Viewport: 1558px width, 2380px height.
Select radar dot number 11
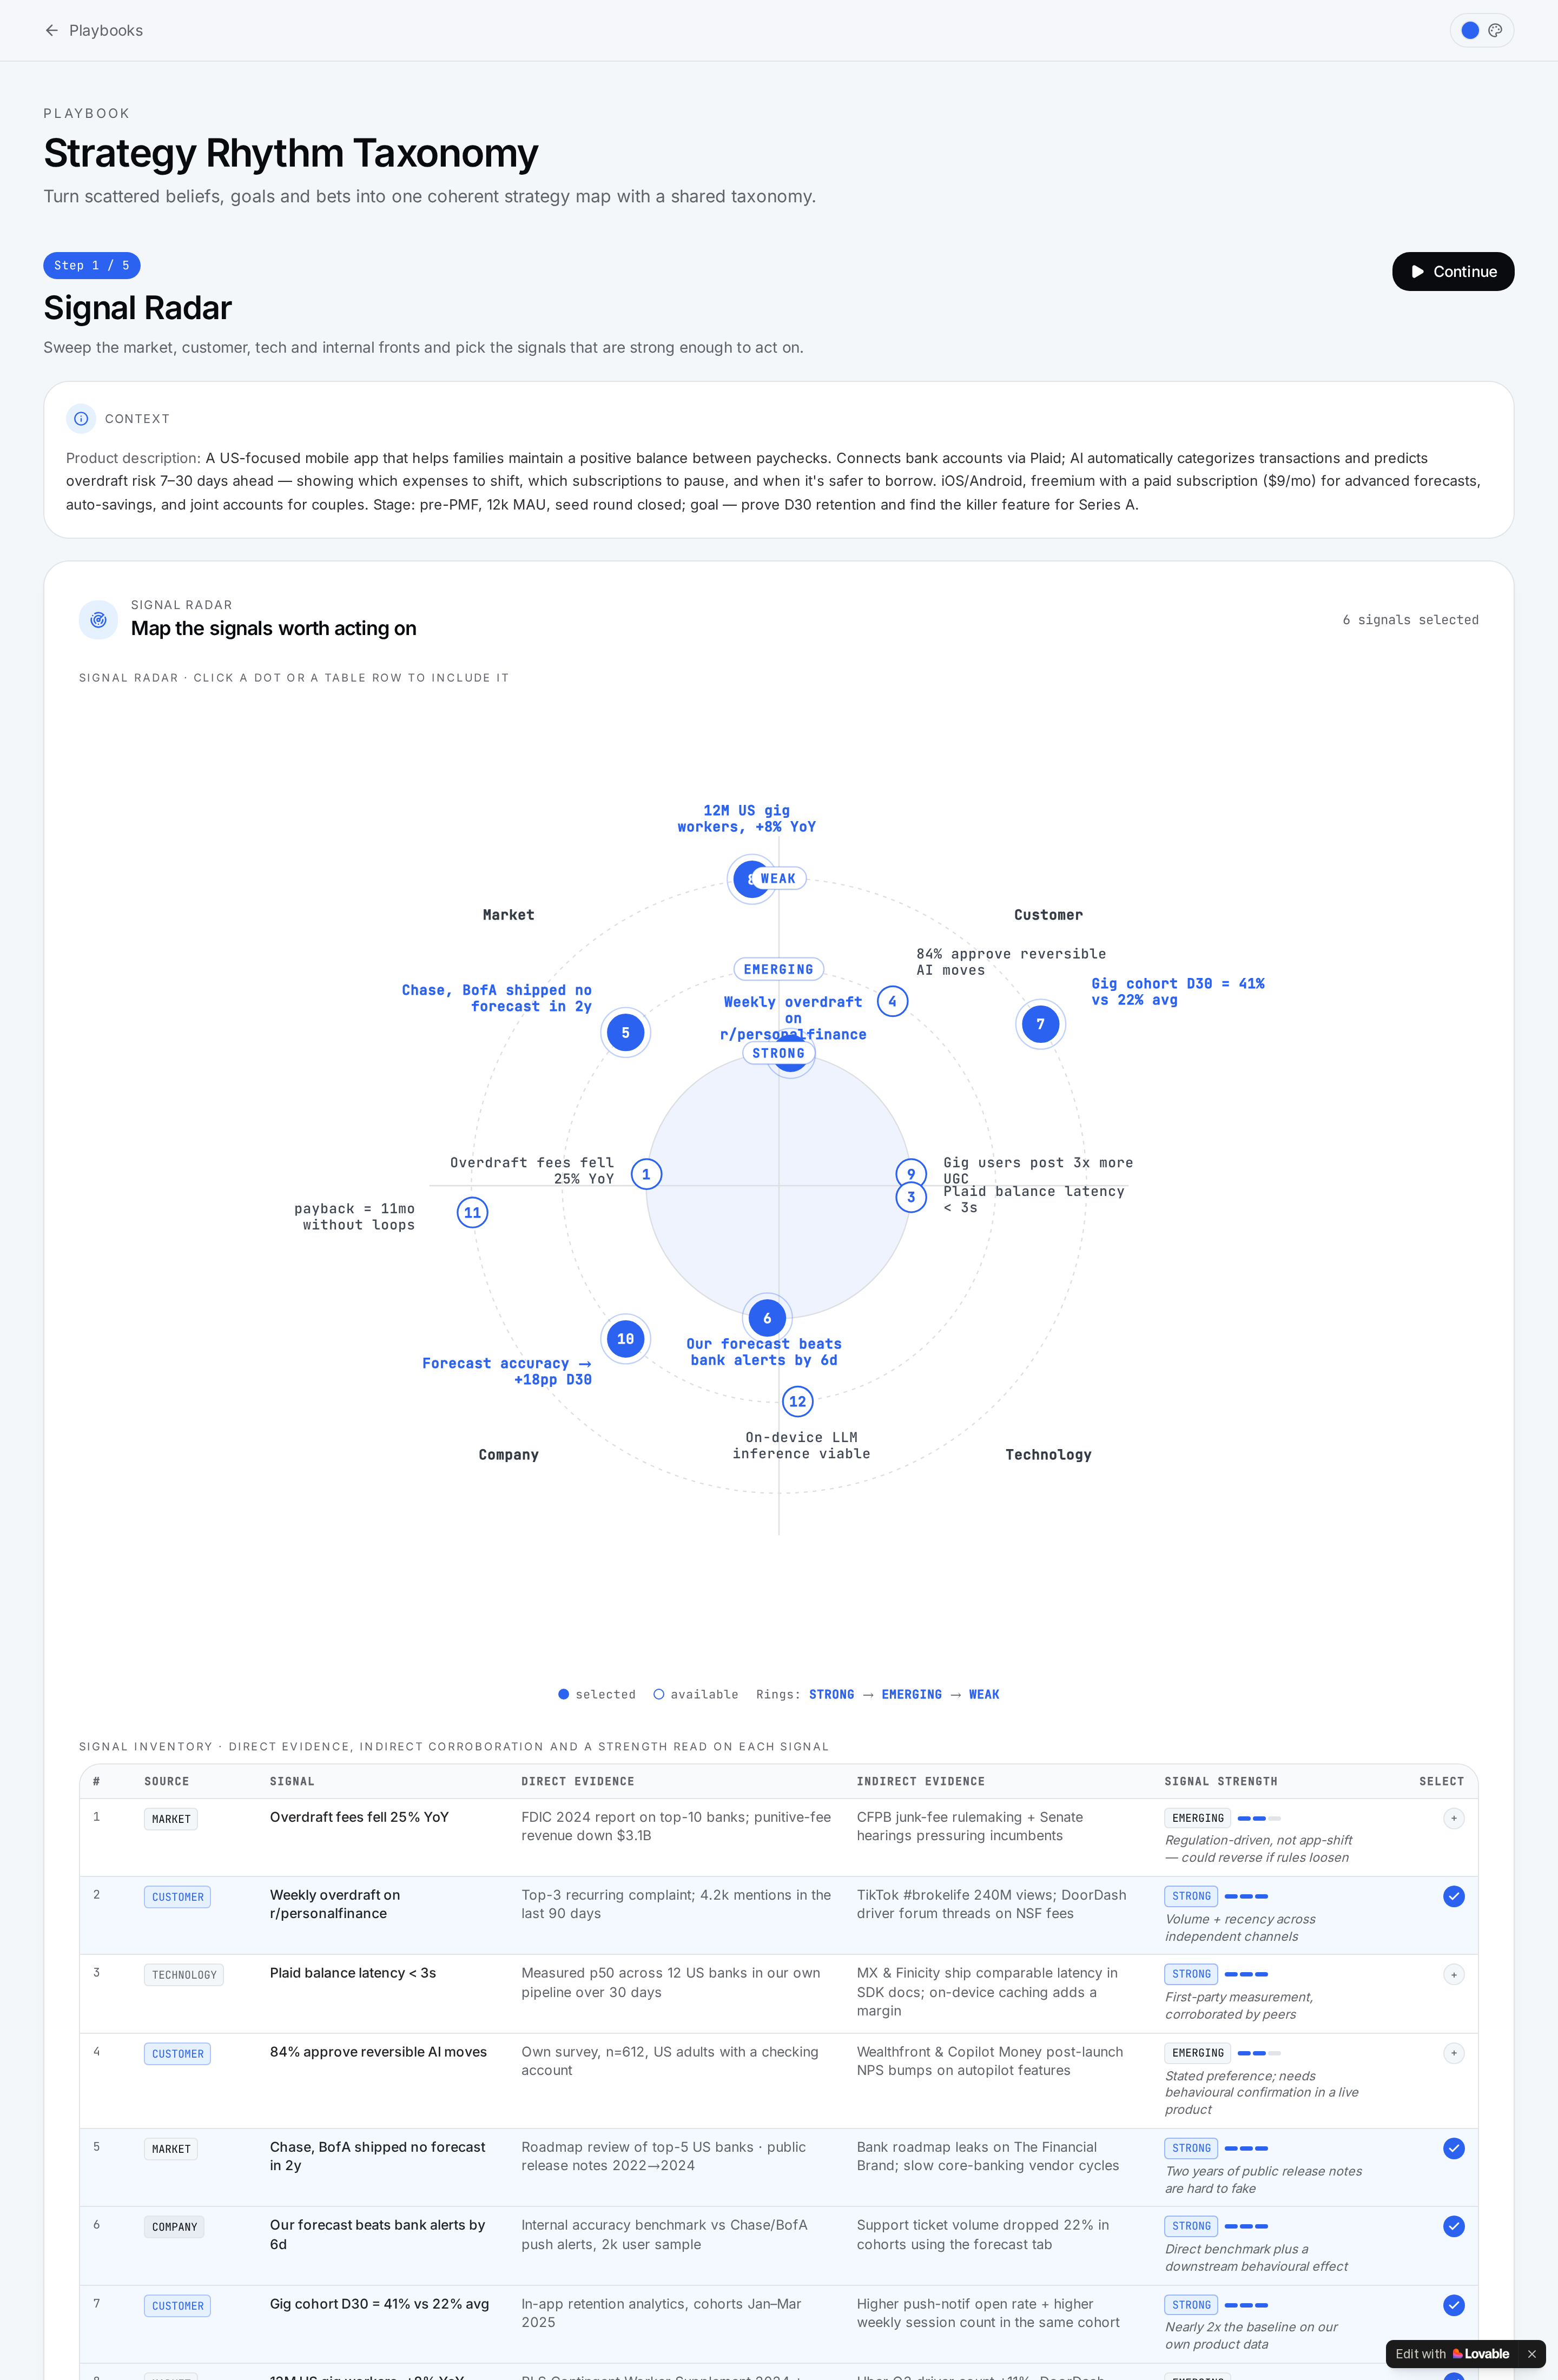pos(472,1213)
